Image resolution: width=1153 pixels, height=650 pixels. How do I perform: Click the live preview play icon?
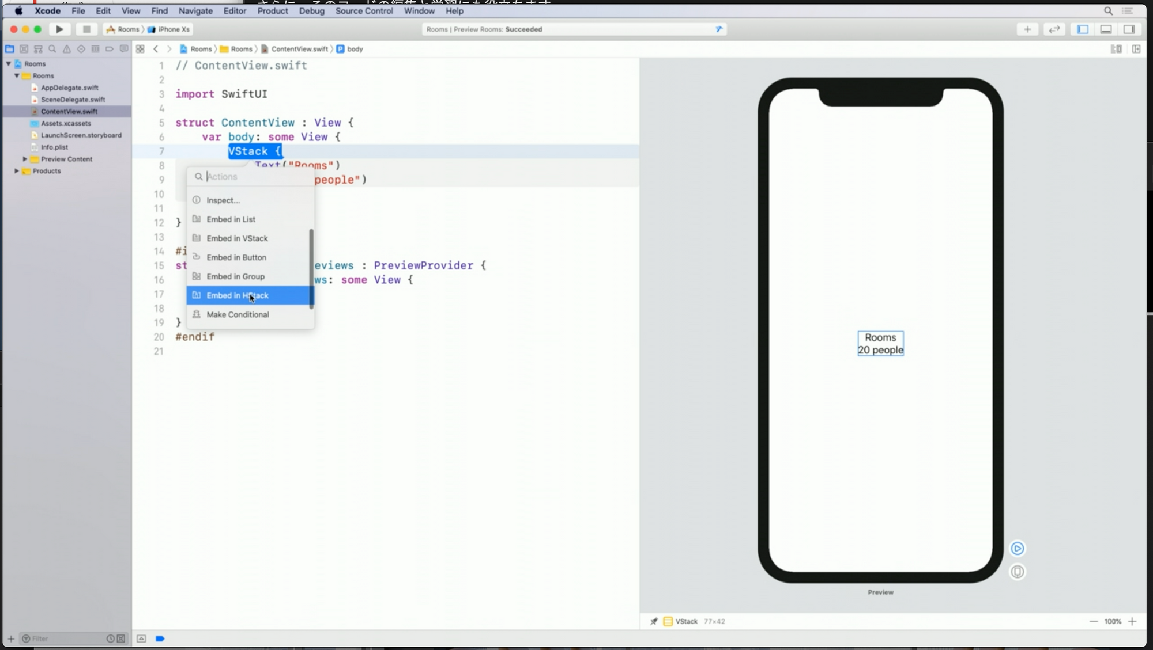pyautogui.click(x=1018, y=549)
